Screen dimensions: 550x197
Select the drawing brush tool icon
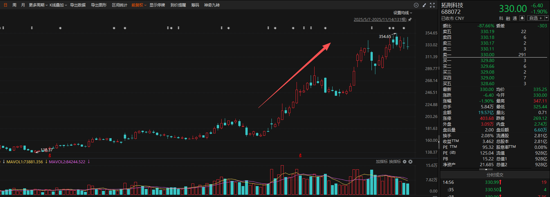click(424, 5)
